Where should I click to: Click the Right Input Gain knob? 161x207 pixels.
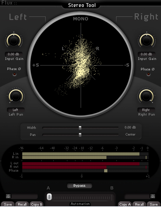tap(147, 40)
